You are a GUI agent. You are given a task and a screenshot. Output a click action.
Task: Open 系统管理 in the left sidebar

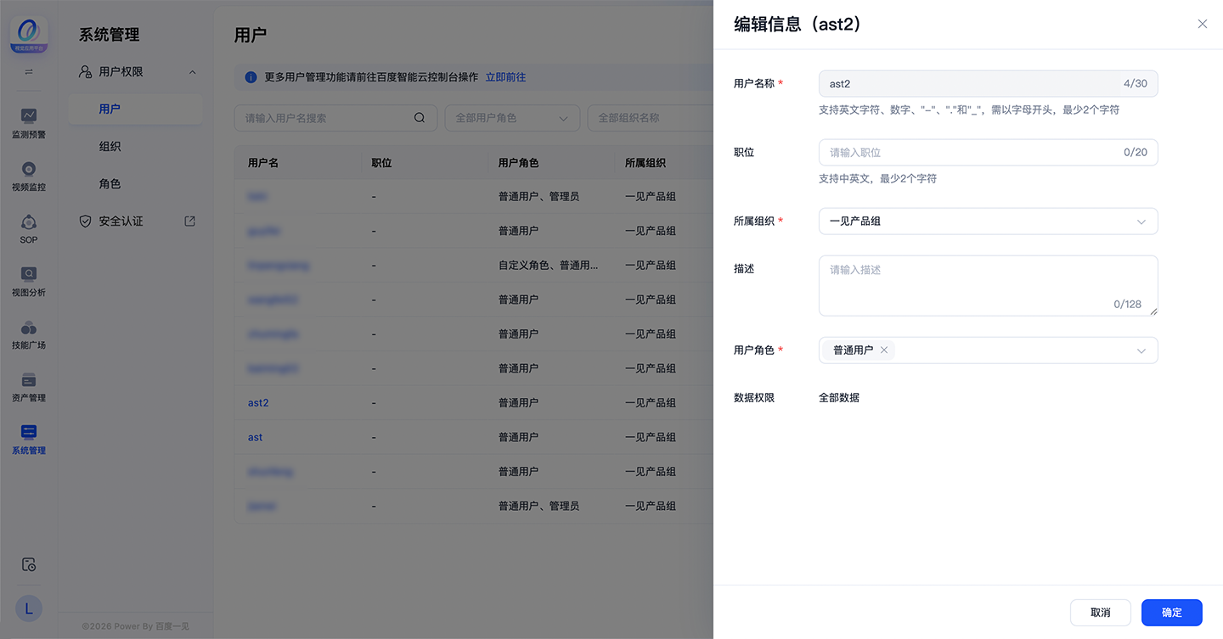(29, 439)
